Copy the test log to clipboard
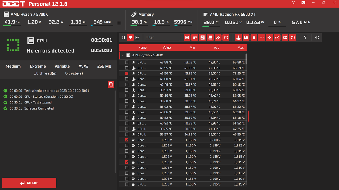 [x=111, y=84]
